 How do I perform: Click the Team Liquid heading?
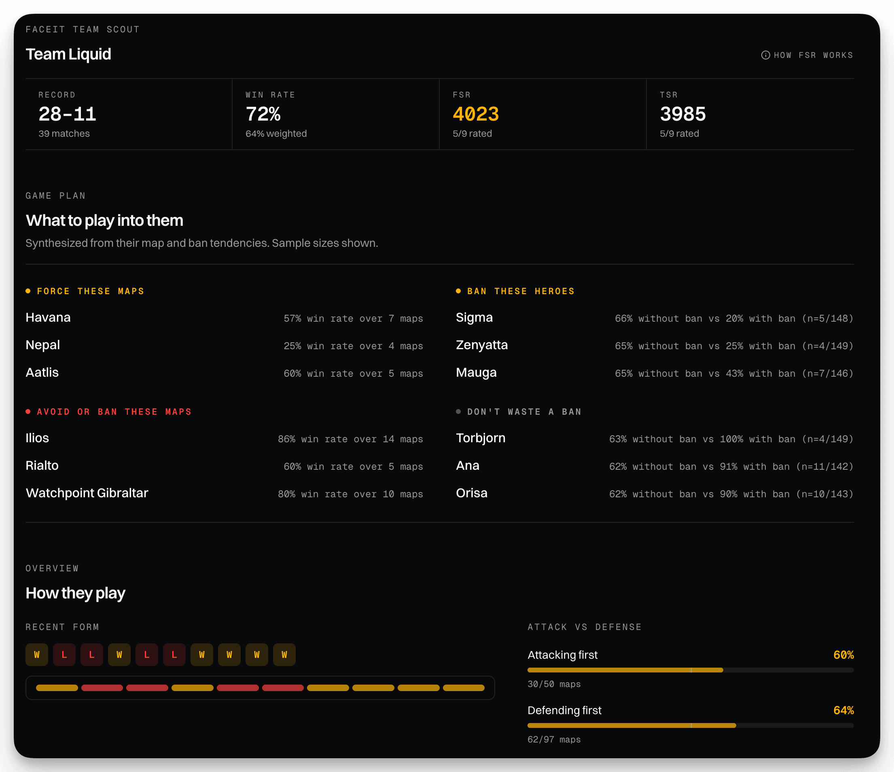68,54
